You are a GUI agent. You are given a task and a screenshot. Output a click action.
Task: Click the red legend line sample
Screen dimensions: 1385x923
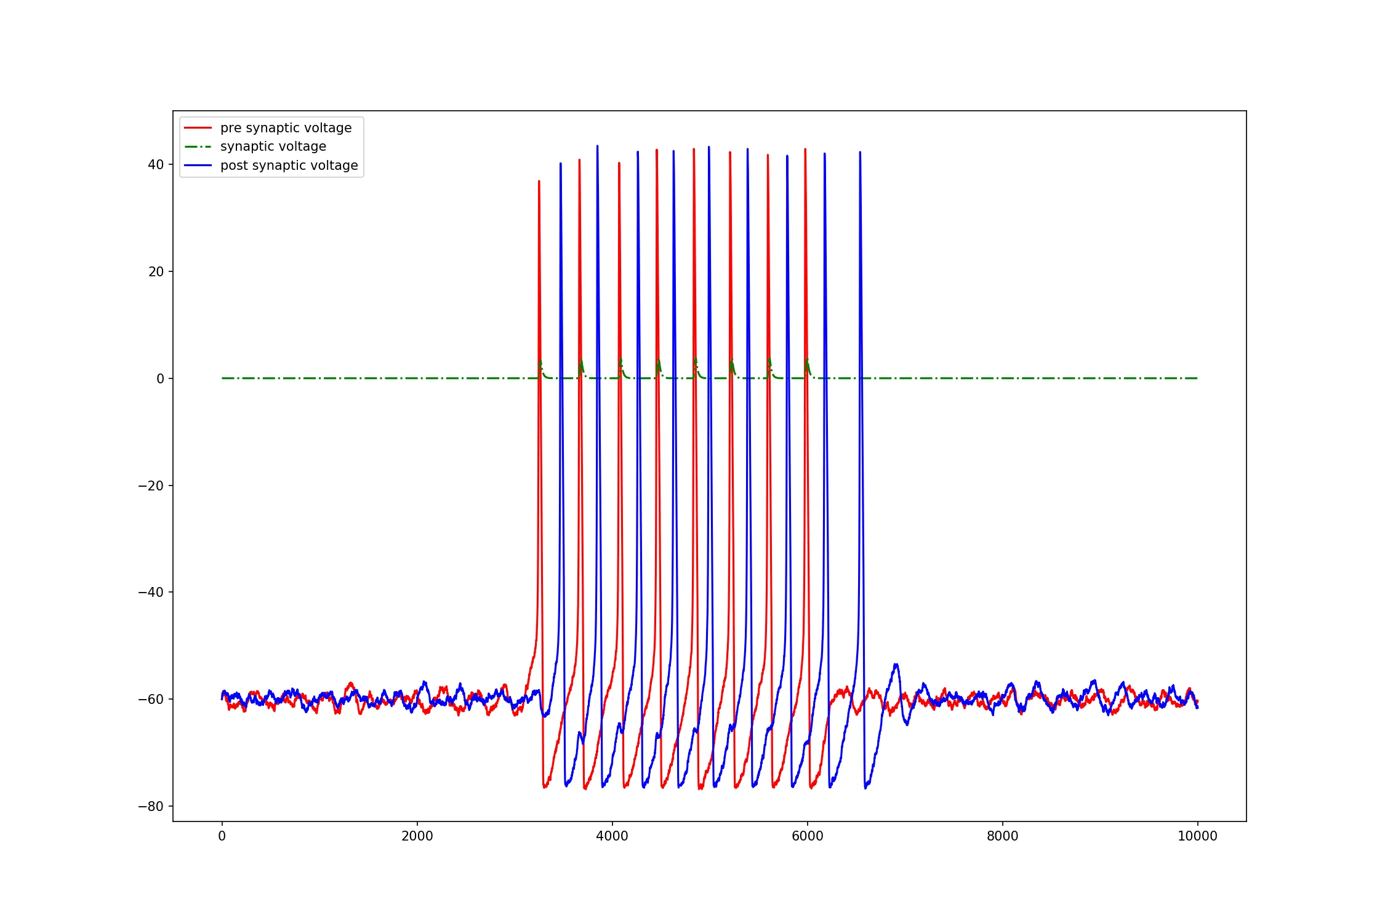point(198,128)
